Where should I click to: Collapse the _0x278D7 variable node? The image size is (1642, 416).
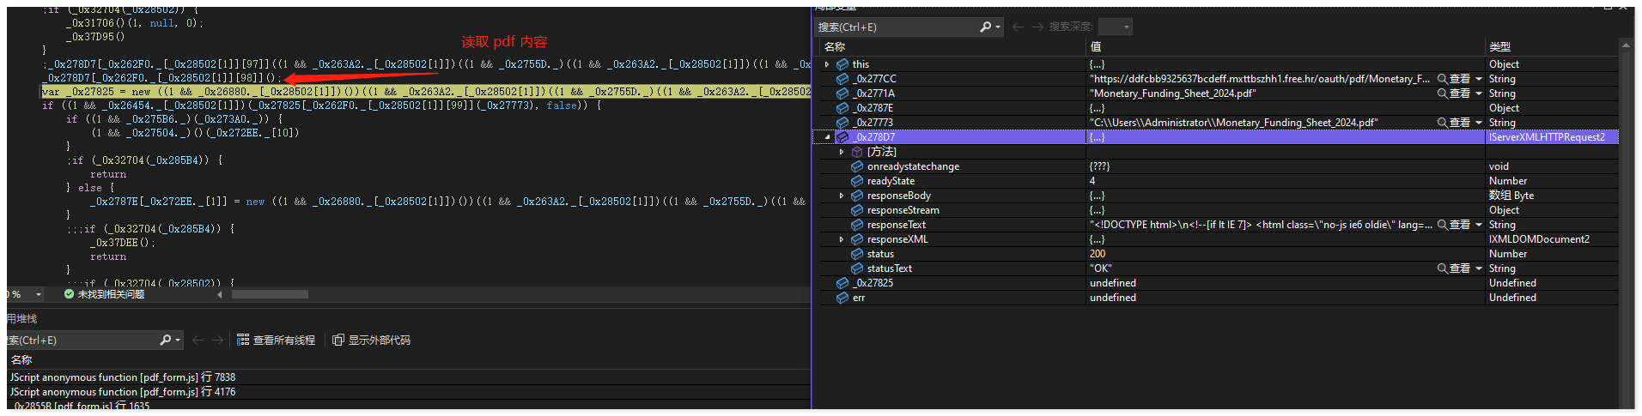pos(827,137)
